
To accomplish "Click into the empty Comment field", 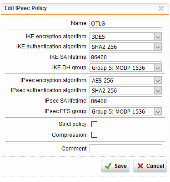I will coord(126,149).
